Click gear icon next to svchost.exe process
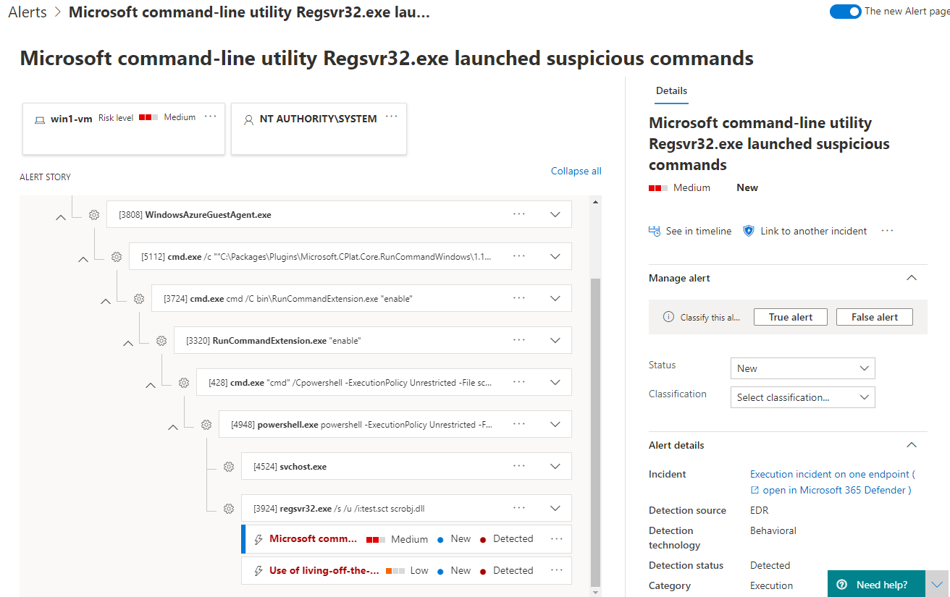This screenshot has height=597, width=950. 229,467
